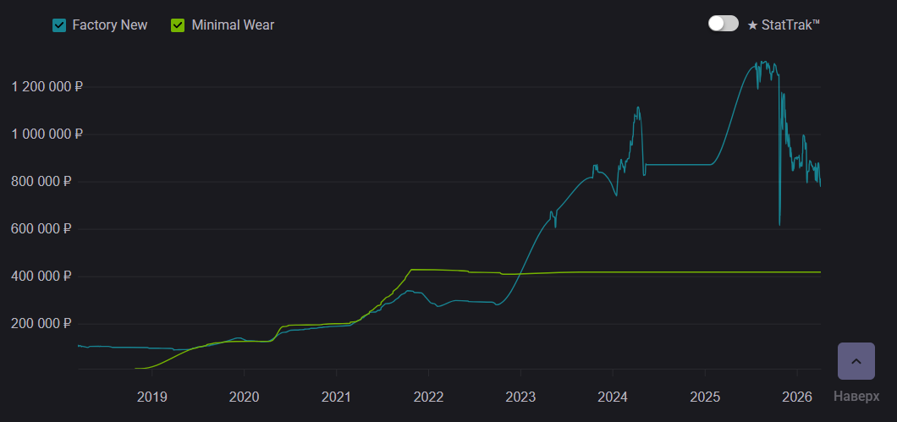Select the 2025 x-axis label
Image resolution: width=897 pixels, height=422 pixels.
coord(705,397)
